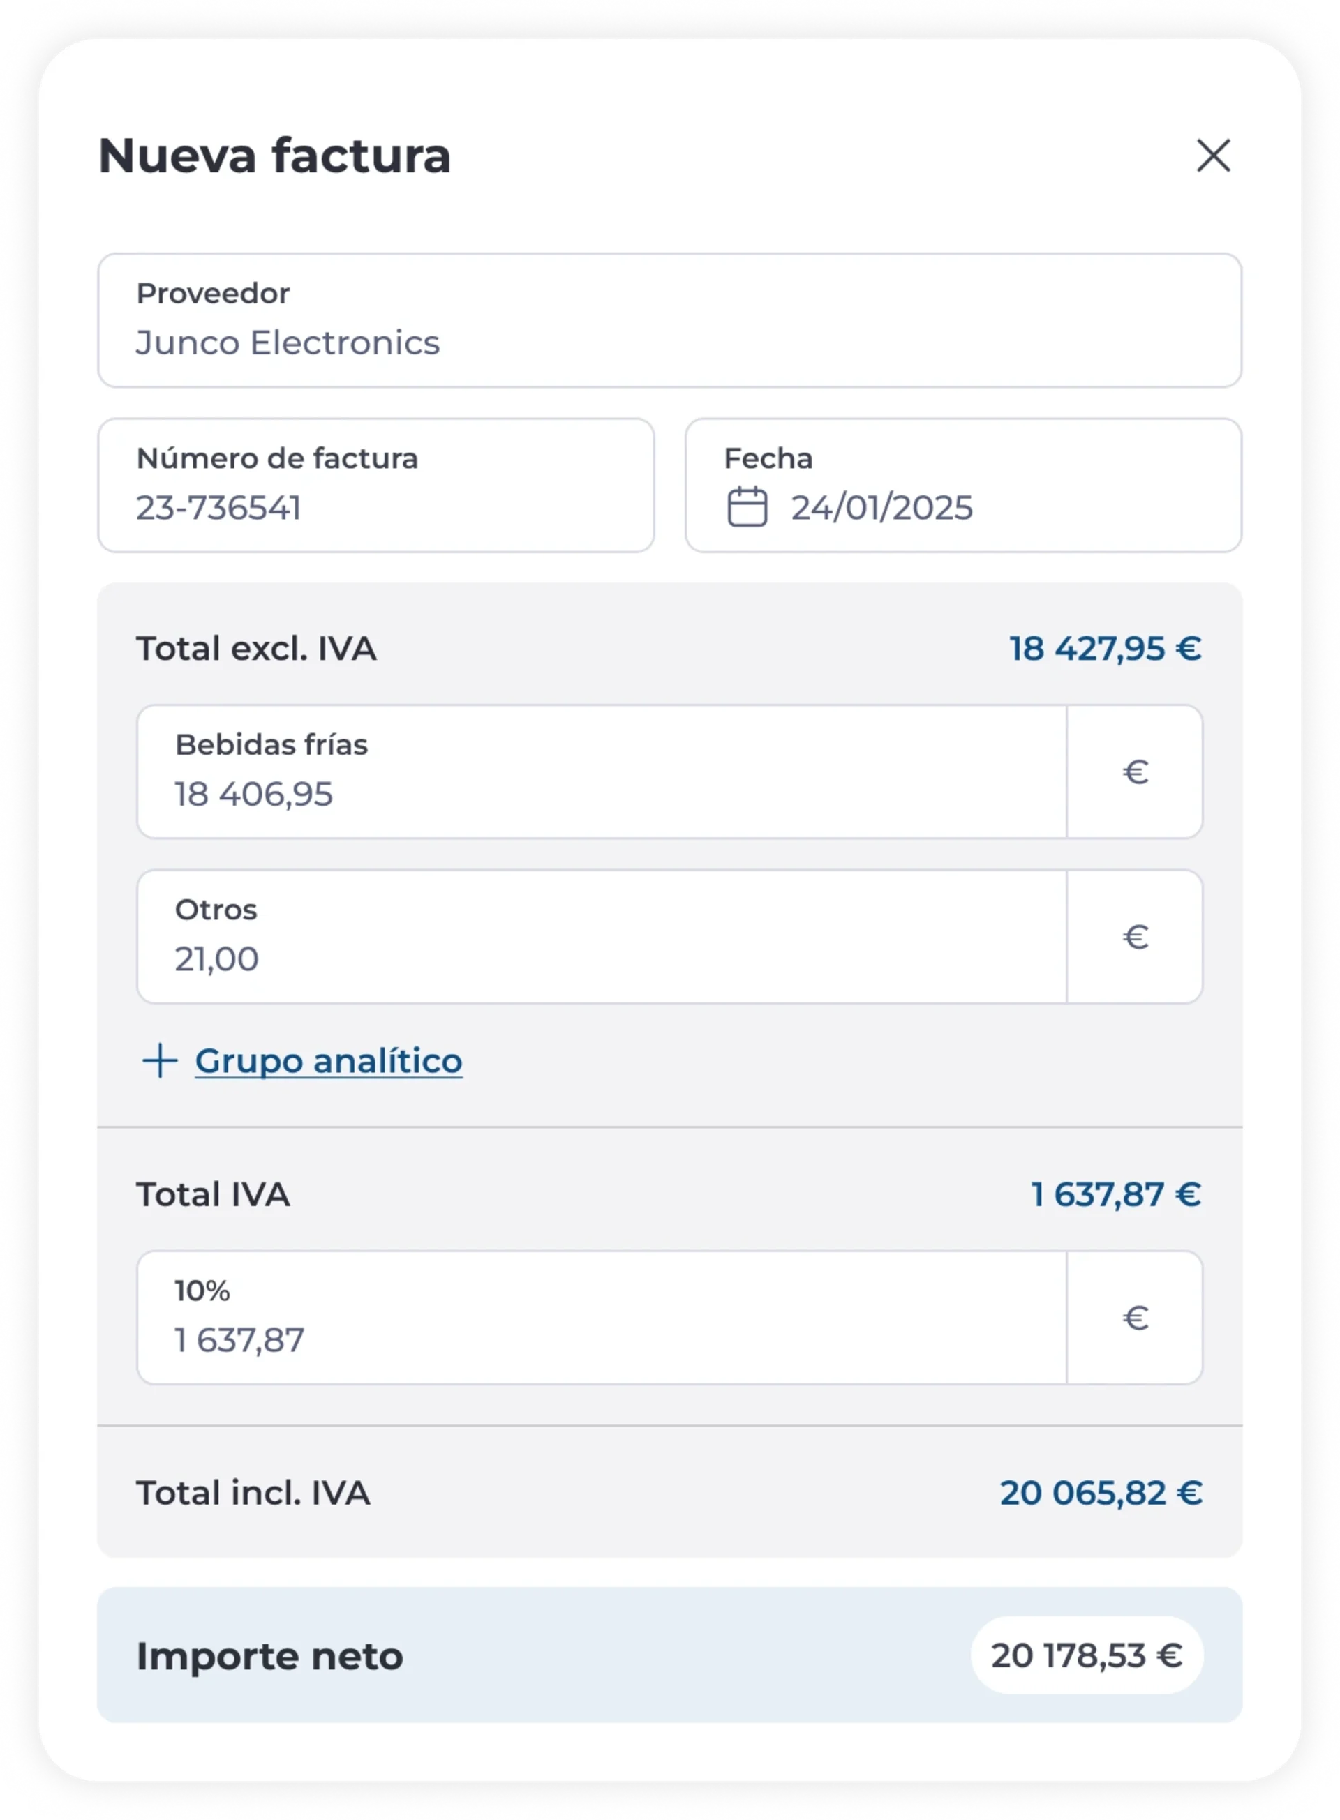Click the Total incl. IVA amount
The height and width of the screenshot is (1820, 1340).
(1101, 1492)
